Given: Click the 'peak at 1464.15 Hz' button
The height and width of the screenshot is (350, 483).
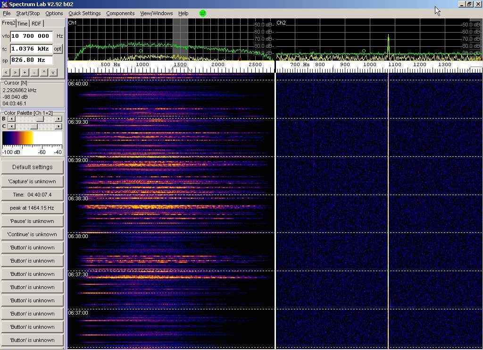Looking at the screenshot, I should click(32, 208).
